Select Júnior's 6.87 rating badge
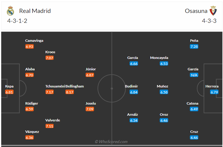 click(x=90, y=75)
